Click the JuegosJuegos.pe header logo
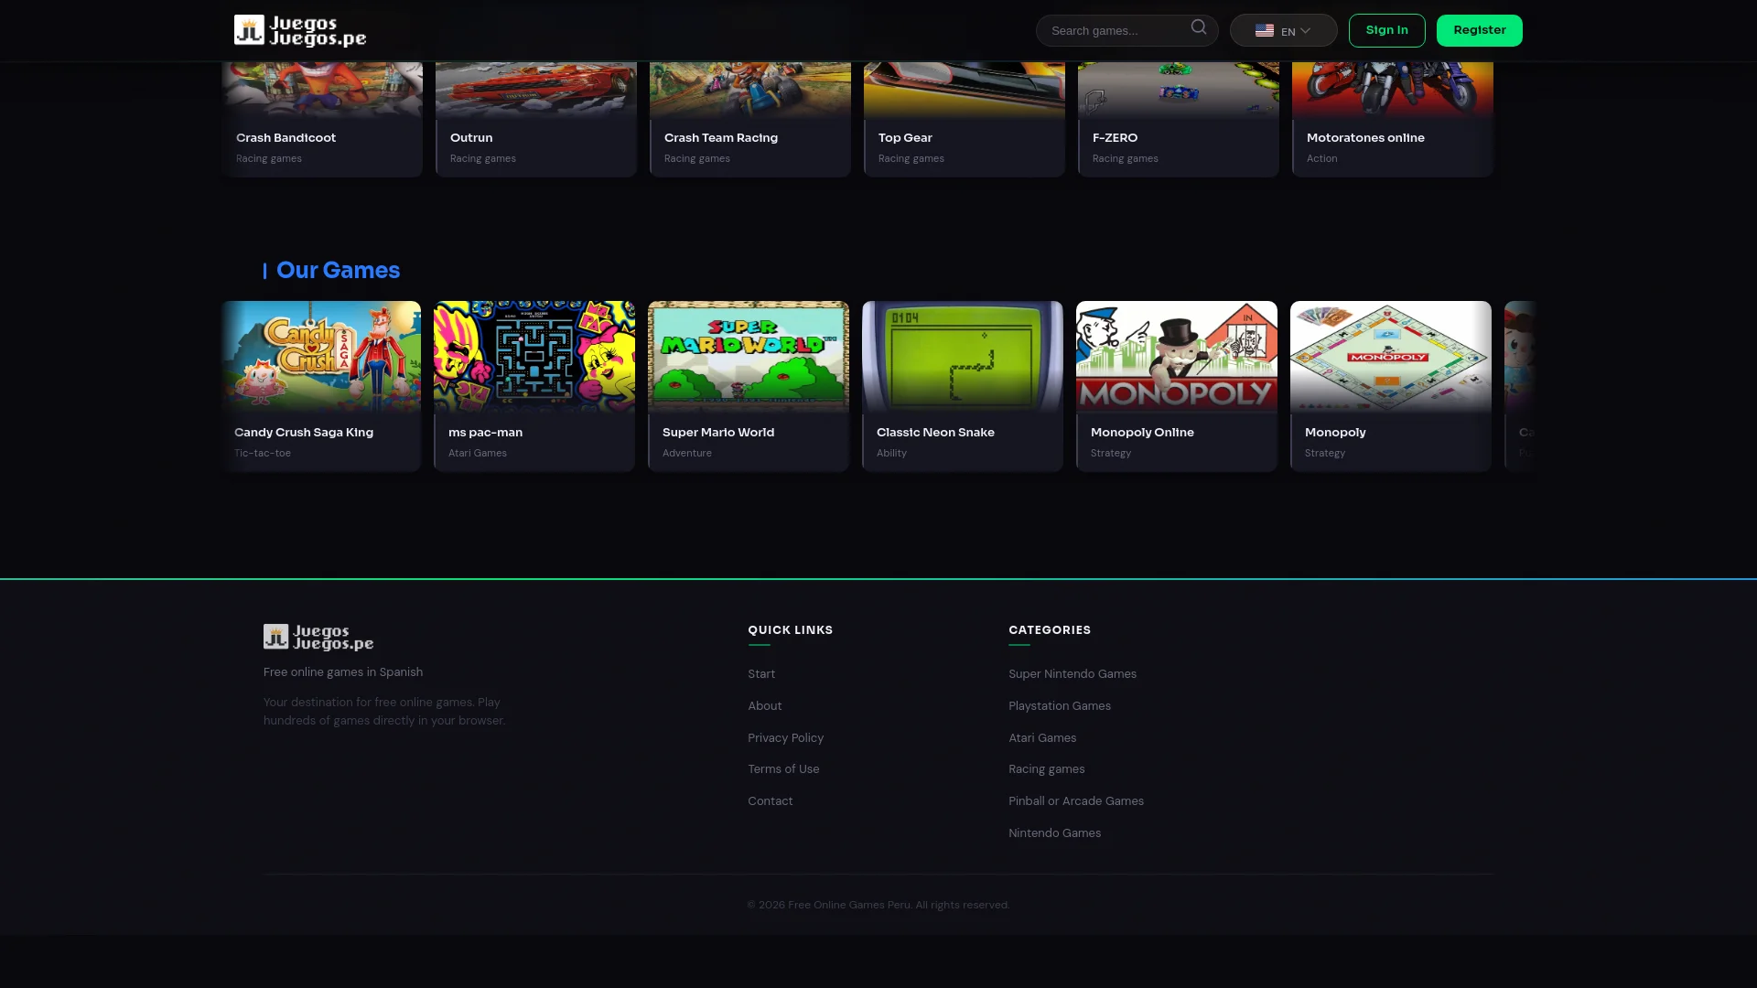The image size is (1757, 988). tap(300, 30)
